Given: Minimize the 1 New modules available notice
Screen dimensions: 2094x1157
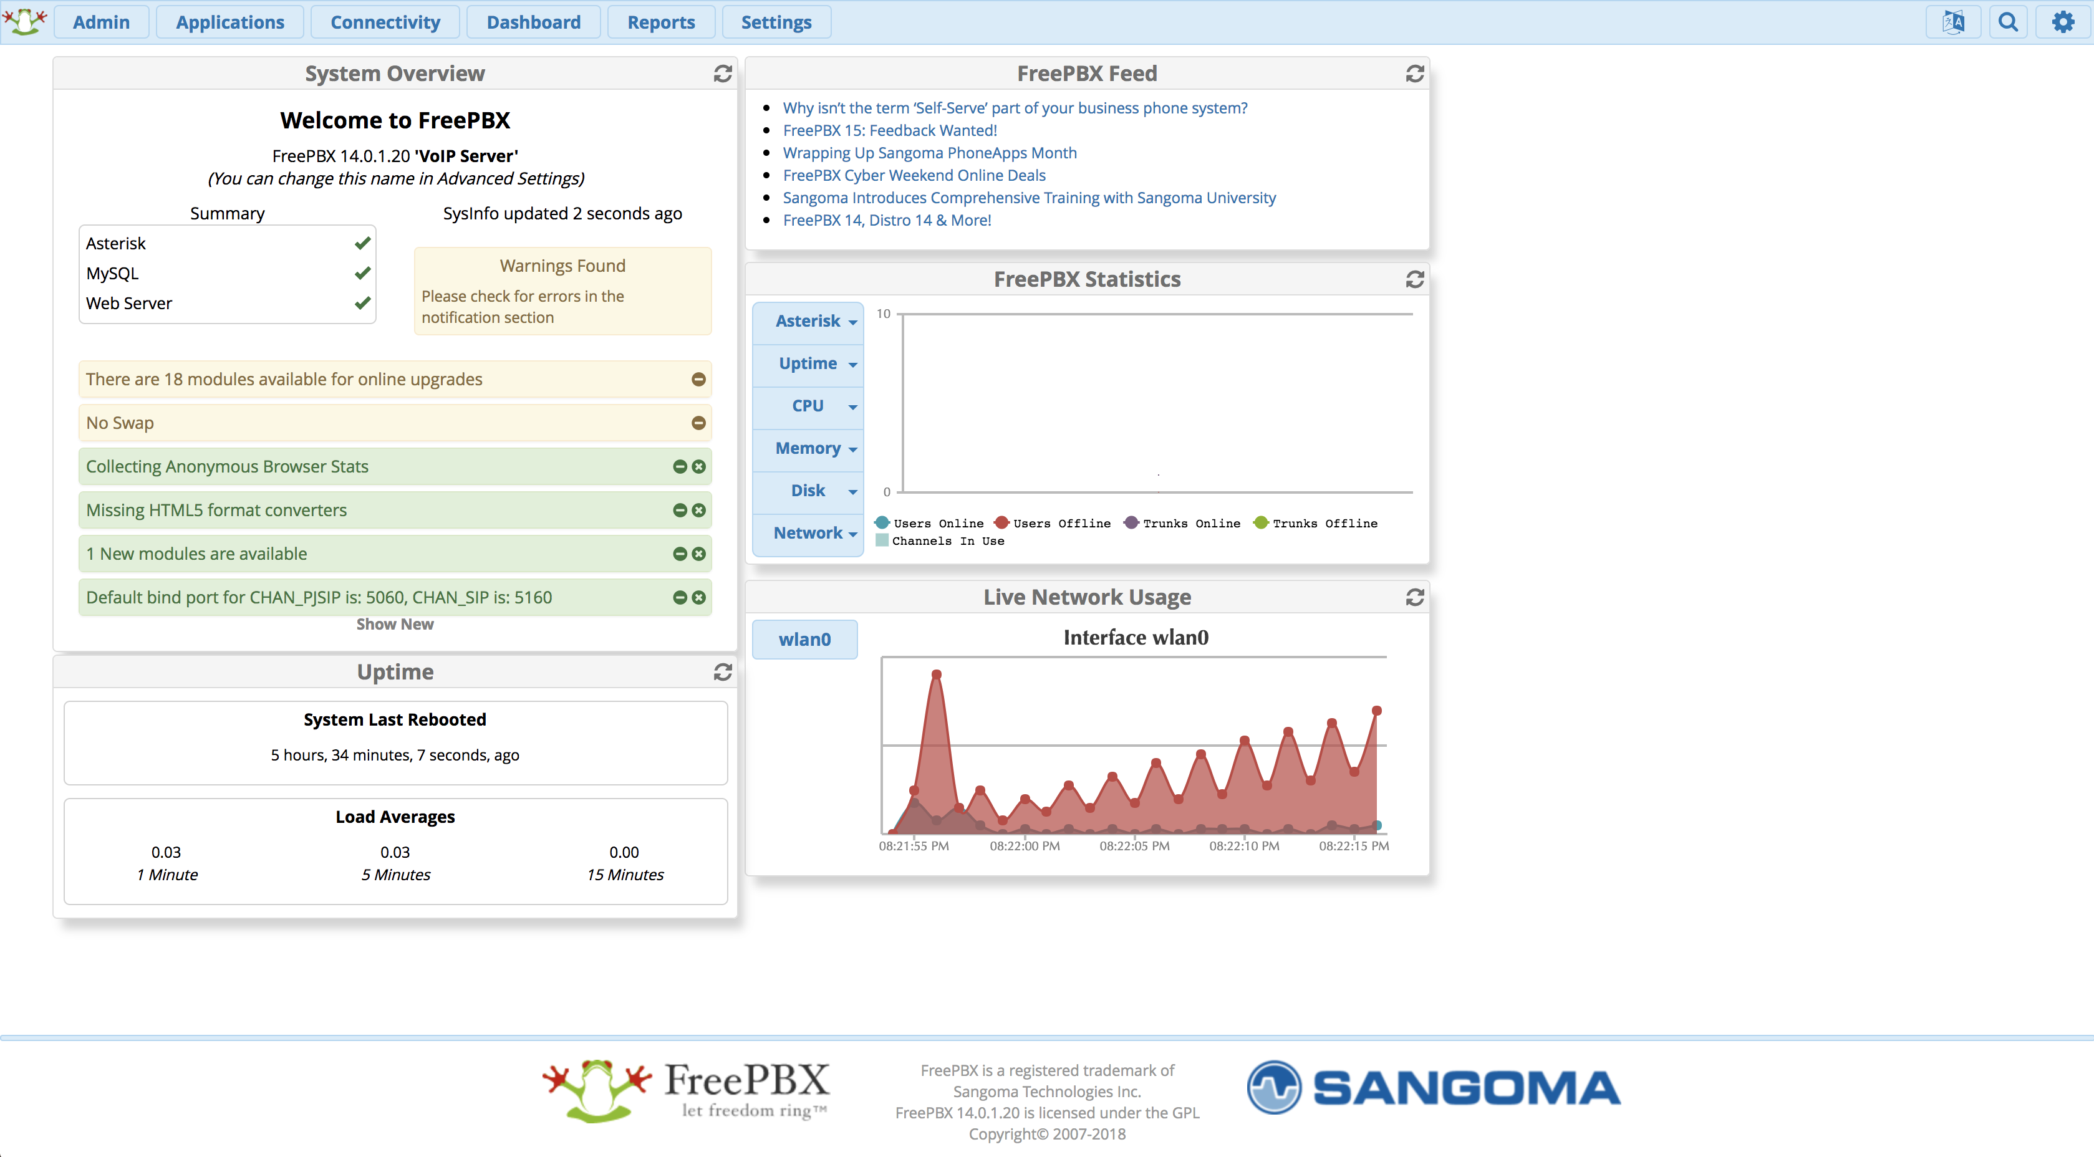Looking at the screenshot, I should (680, 554).
